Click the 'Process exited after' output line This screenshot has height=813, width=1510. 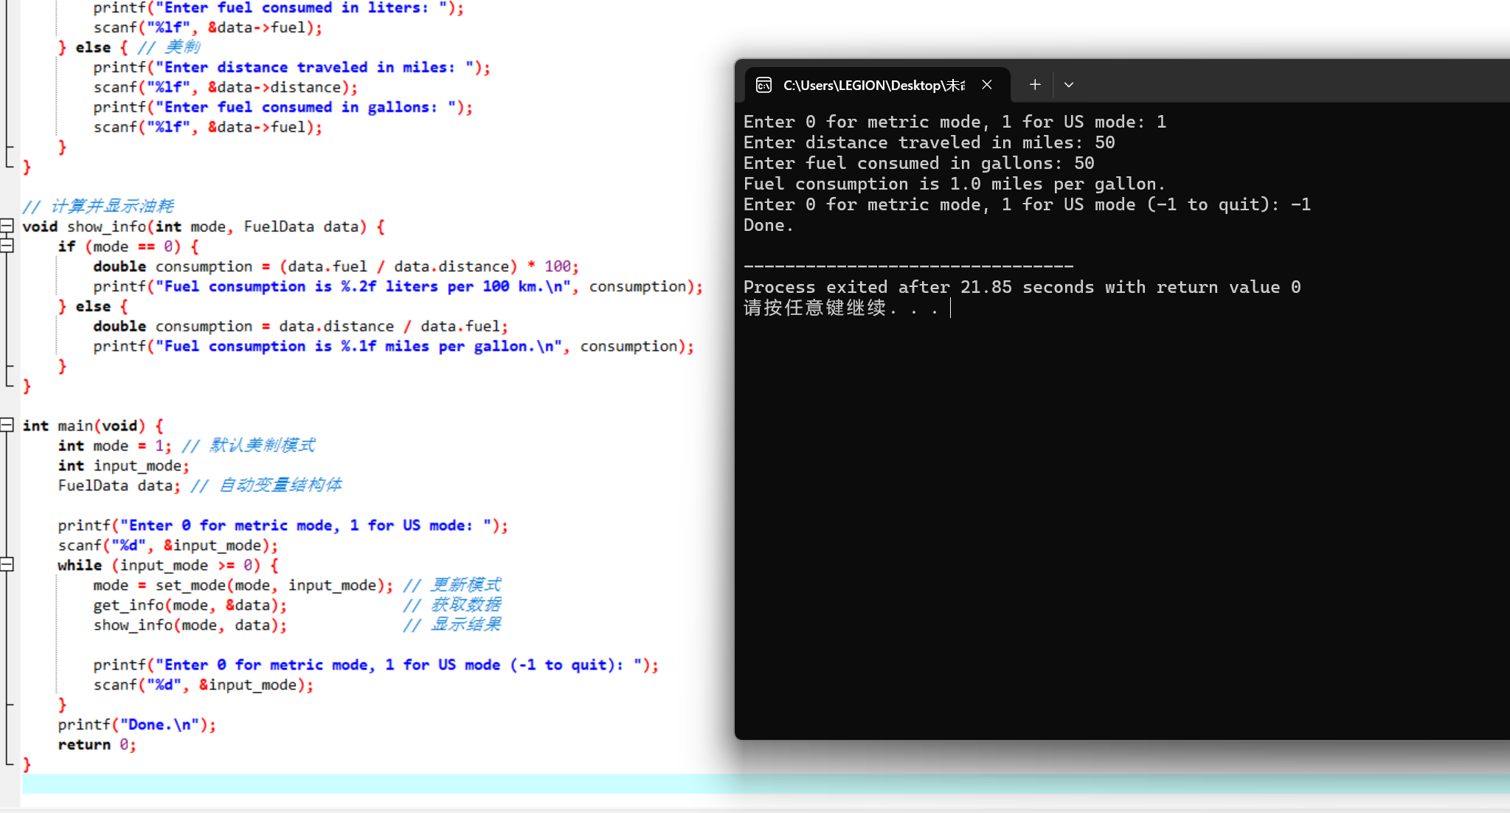[1021, 287]
